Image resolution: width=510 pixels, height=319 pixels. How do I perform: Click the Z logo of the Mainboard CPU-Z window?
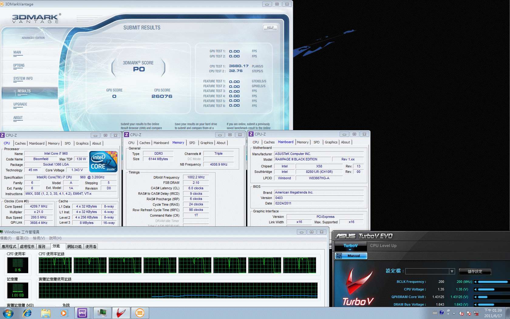(x=251, y=134)
